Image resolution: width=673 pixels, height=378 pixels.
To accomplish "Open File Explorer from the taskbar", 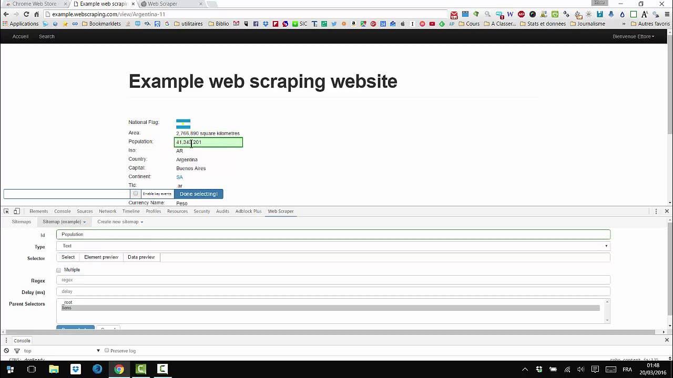I will 54,369.
